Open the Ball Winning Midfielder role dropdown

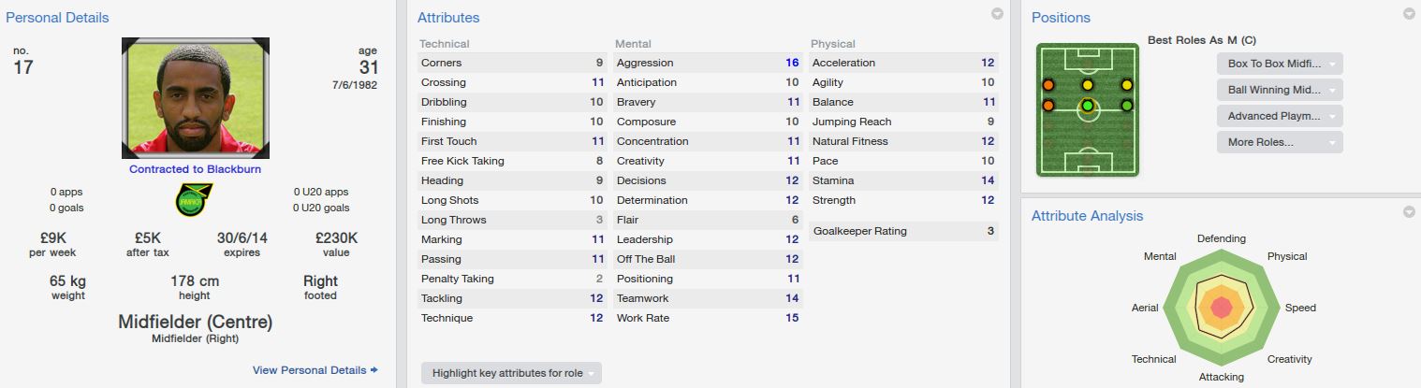coord(1280,90)
